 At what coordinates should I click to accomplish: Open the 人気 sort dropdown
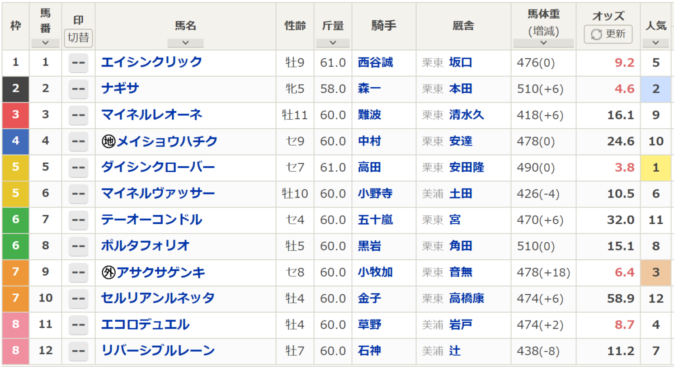pyautogui.click(x=656, y=43)
